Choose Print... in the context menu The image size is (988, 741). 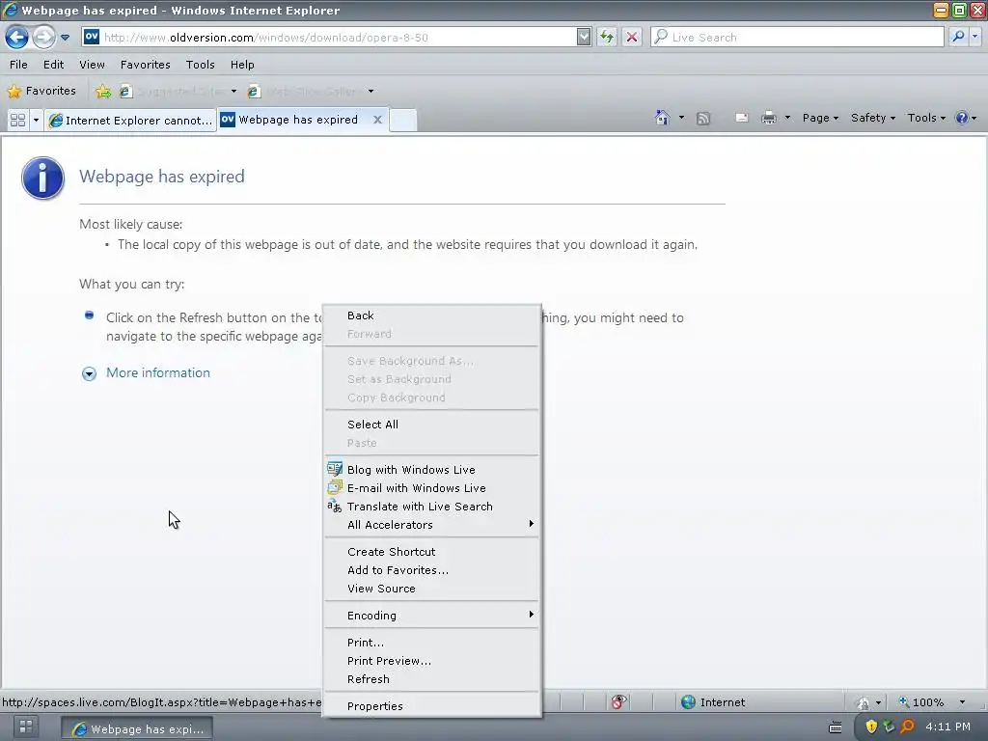click(431, 643)
